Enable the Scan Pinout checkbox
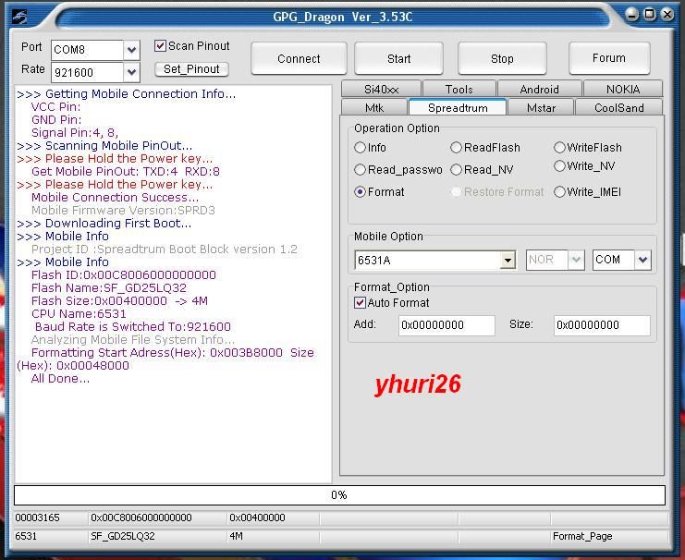685x560 pixels. tap(161, 46)
